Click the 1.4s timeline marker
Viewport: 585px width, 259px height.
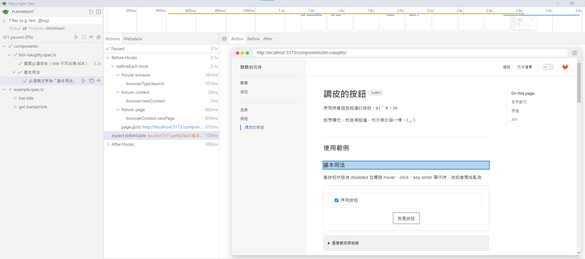311,11
